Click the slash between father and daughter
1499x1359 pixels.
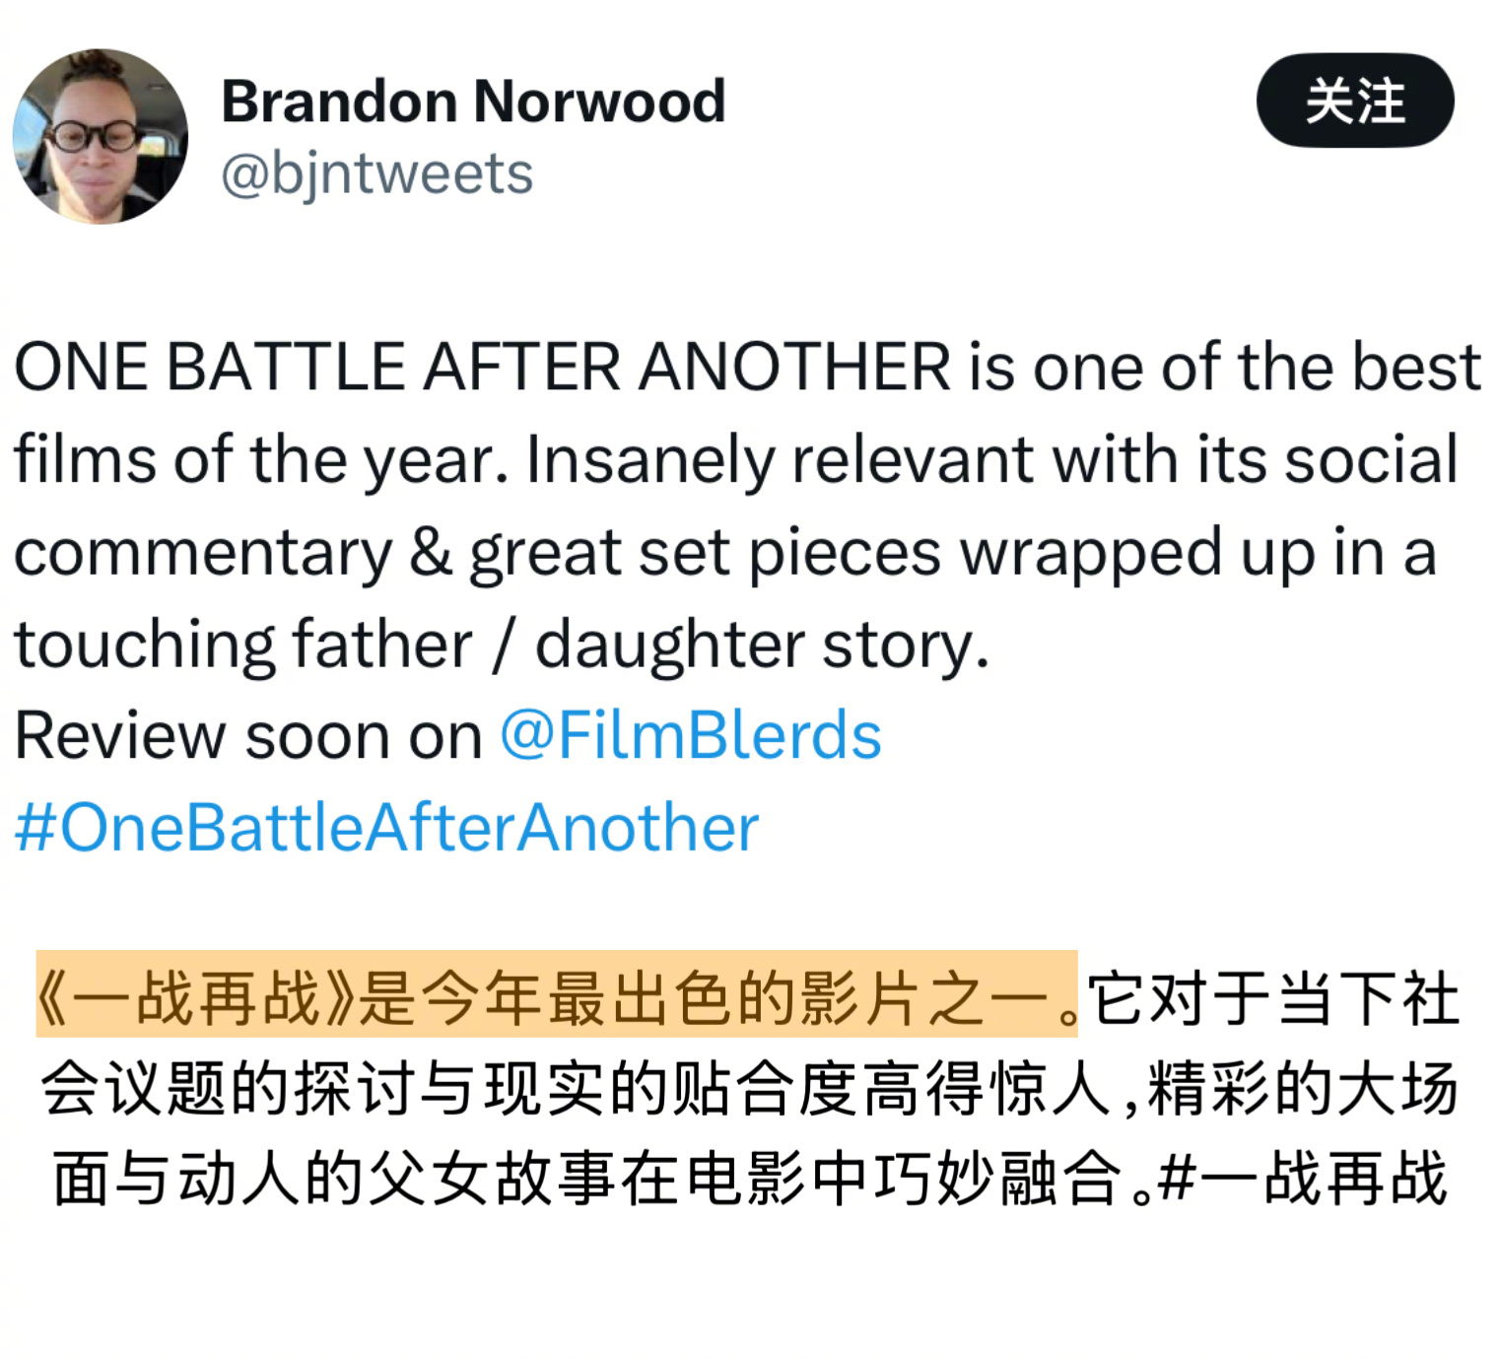[504, 645]
